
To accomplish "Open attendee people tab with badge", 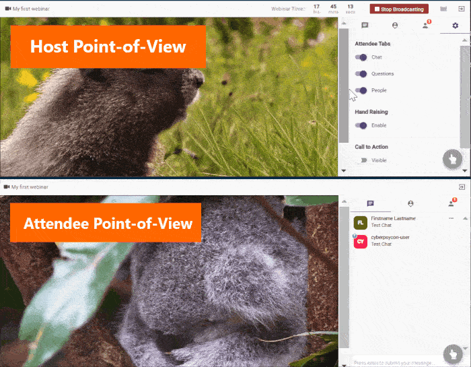I will (451, 203).
